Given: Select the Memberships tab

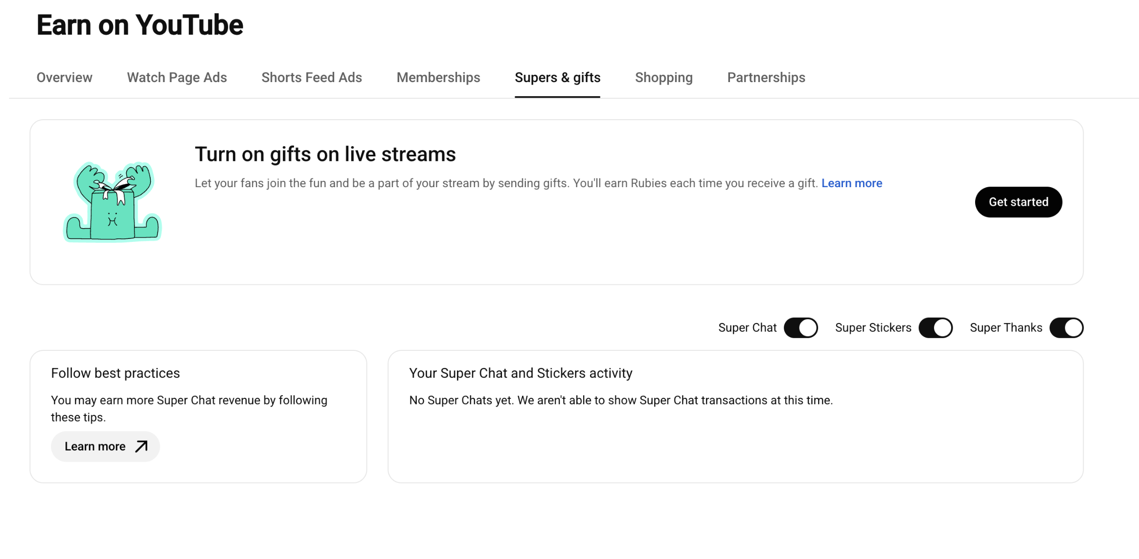Looking at the screenshot, I should click(x=438, y=77).
